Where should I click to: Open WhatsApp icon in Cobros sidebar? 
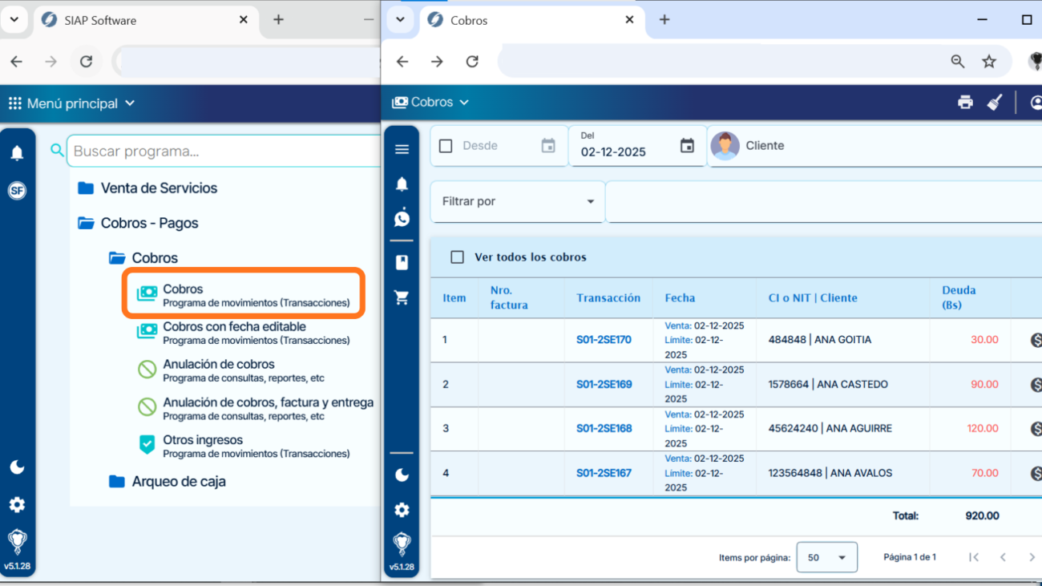[402, 218]
